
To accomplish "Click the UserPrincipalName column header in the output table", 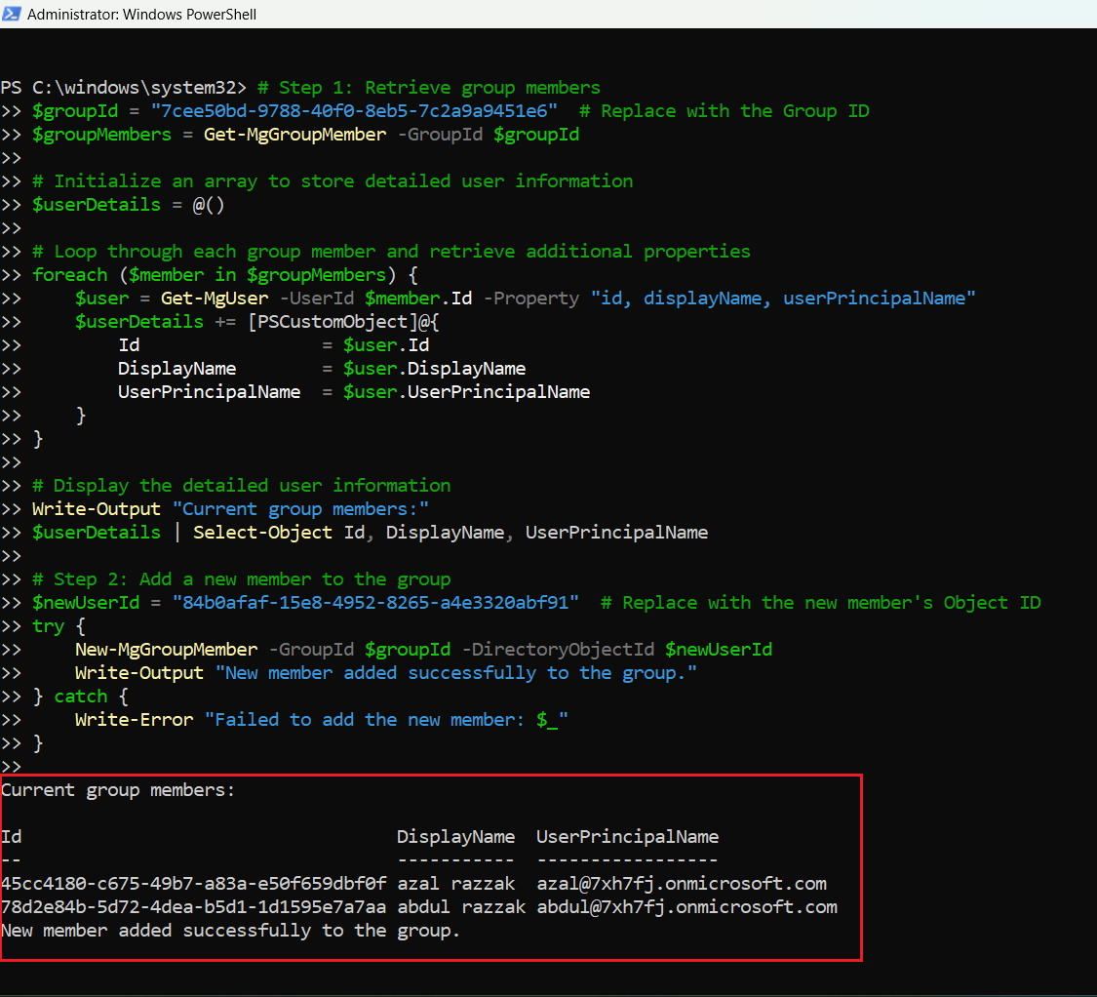I will [x=627, y=837].
